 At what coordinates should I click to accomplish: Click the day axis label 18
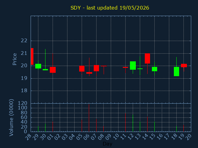tap(174, 137)
